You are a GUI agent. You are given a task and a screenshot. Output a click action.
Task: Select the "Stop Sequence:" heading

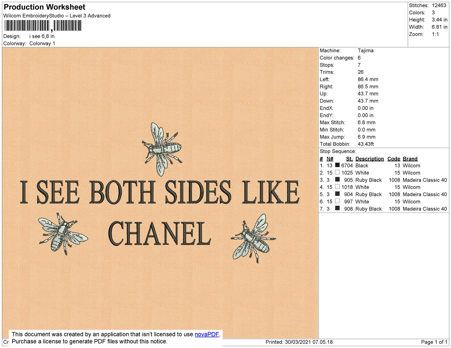pyautogui.click(x=338, y=151)
